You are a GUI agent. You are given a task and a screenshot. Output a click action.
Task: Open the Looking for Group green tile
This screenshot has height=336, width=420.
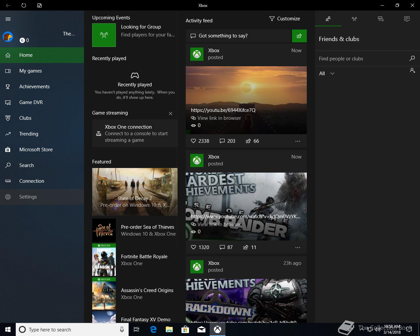[x=104, y=35]
